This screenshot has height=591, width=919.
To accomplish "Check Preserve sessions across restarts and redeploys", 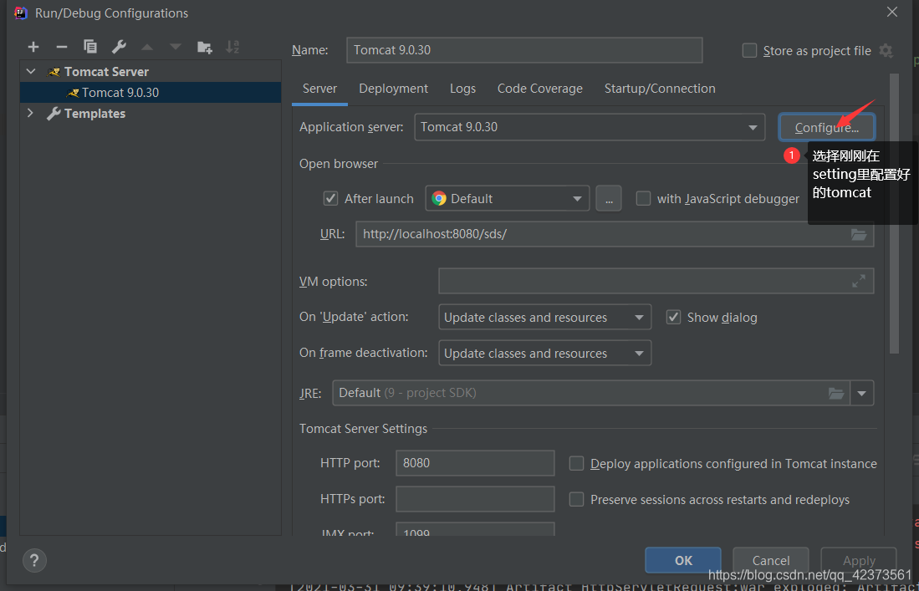I will click(576, 500).
